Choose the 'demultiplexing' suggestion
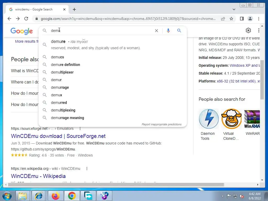The height and width of the screenshot is (201, 268). (113, 110)
